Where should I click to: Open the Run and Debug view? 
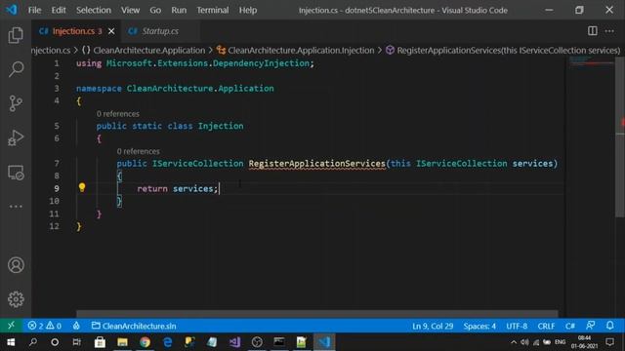pyautogui.click(x=16, y=137)
